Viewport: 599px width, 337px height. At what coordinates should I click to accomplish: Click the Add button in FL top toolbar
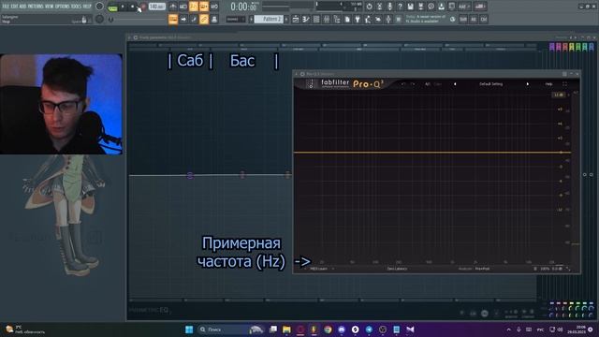point(464,7)
